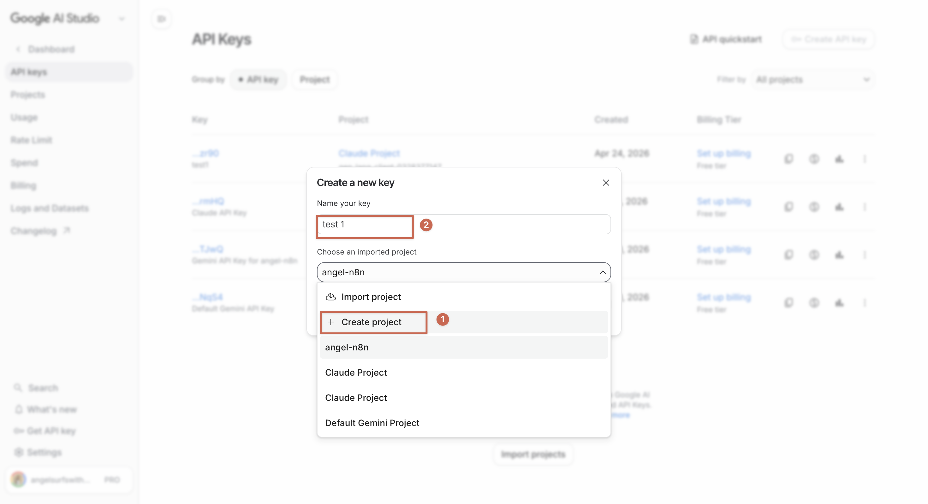Open more options for zr90 key
The image size is (928, 504).
tap(864, 159)
